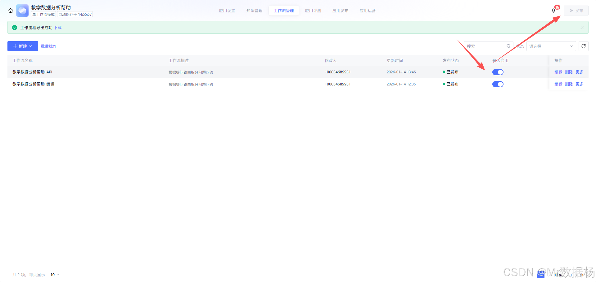Click the 发布 publish button
Screen dimensions: 596x282
[x=576, y=11]
